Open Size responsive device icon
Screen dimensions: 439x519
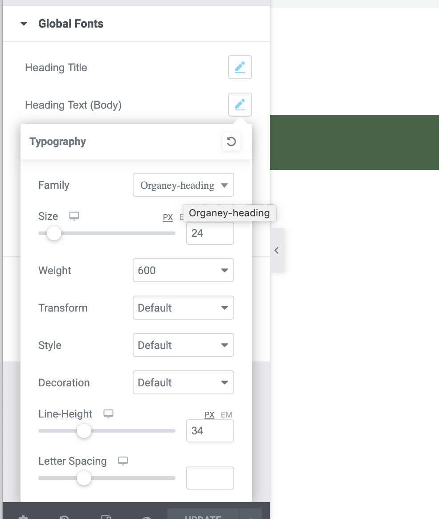[x=74, y=216]
